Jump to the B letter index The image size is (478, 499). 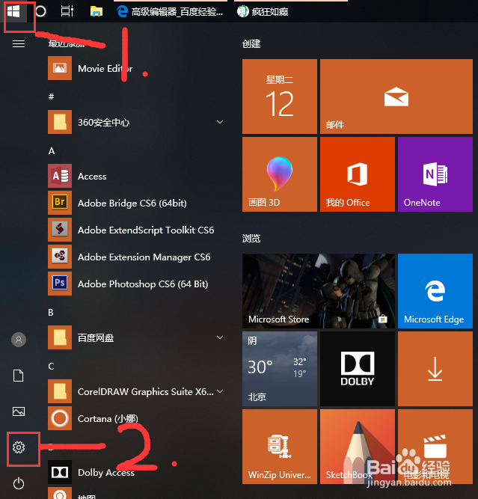(51, 313)
